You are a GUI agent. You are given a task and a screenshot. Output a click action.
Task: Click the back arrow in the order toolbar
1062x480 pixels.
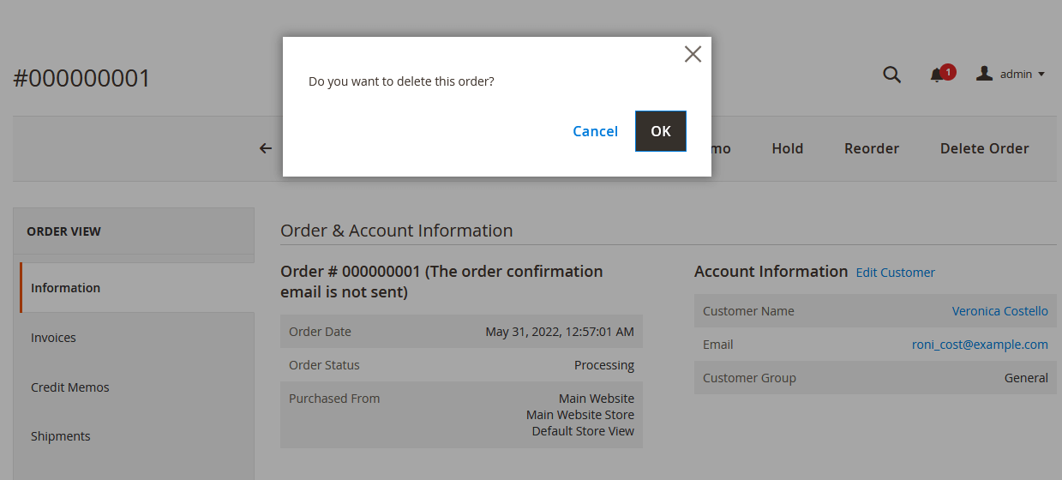(x=266, y=148)
